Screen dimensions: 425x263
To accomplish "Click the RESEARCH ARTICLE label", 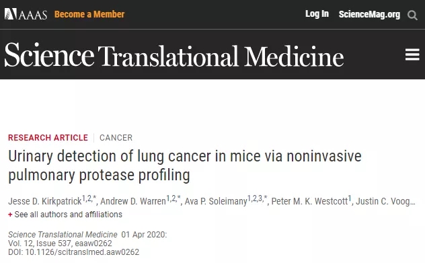I will [48, 138].
